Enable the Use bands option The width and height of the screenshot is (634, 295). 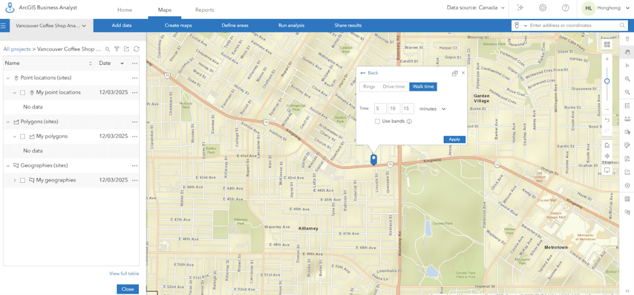(x=377, y=121)
